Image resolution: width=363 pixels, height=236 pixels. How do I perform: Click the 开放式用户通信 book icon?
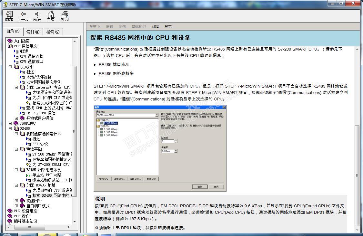pos(22,118)
